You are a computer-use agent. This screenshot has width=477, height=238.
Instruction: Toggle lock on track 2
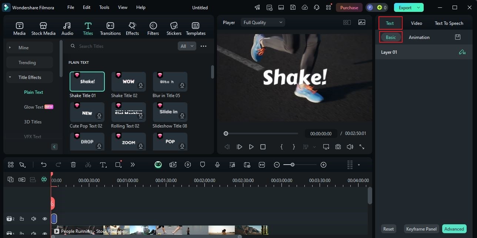pos(22,219)
